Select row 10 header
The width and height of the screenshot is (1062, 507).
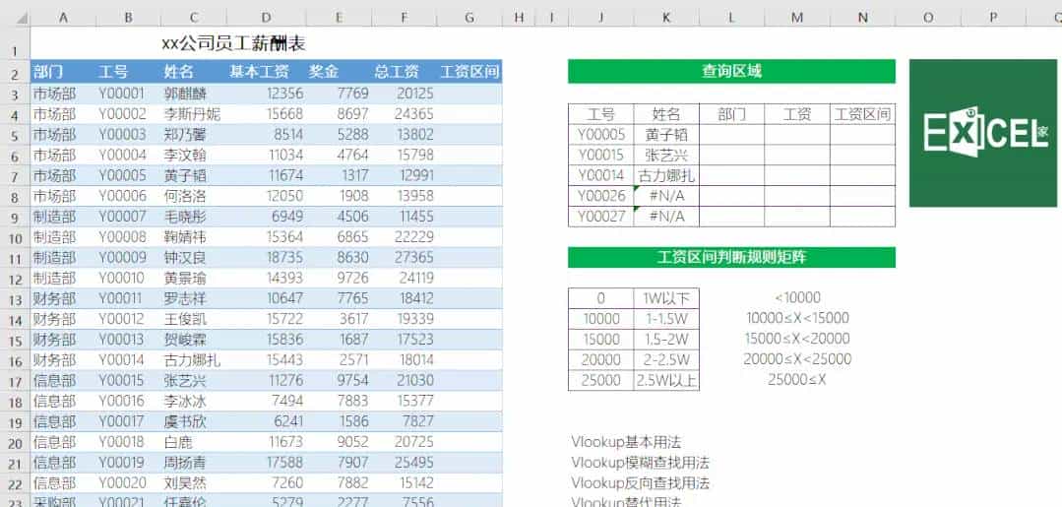[x=15, y=237]
